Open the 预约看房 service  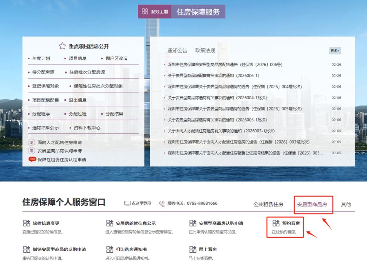coord(291,223)
